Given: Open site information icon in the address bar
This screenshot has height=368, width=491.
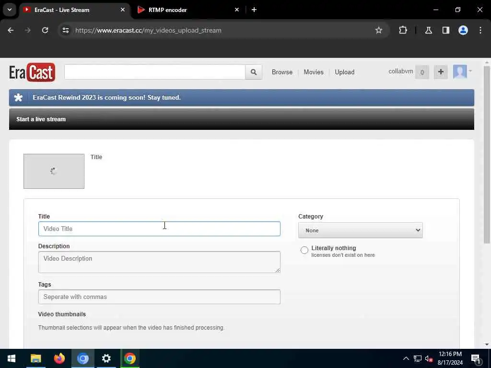Looking at the screenshot, I should click(65, 30).
